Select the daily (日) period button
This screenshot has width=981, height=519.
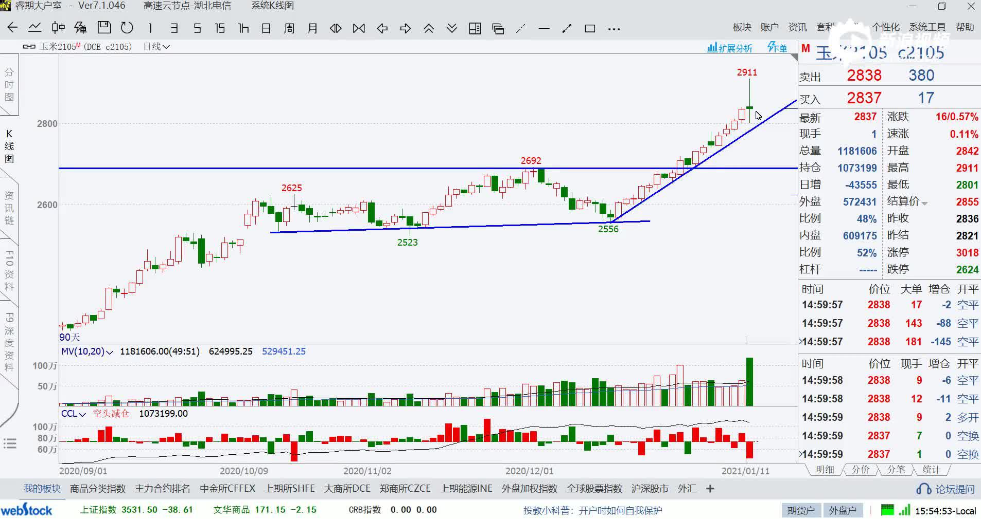click(x=266, y=28)
